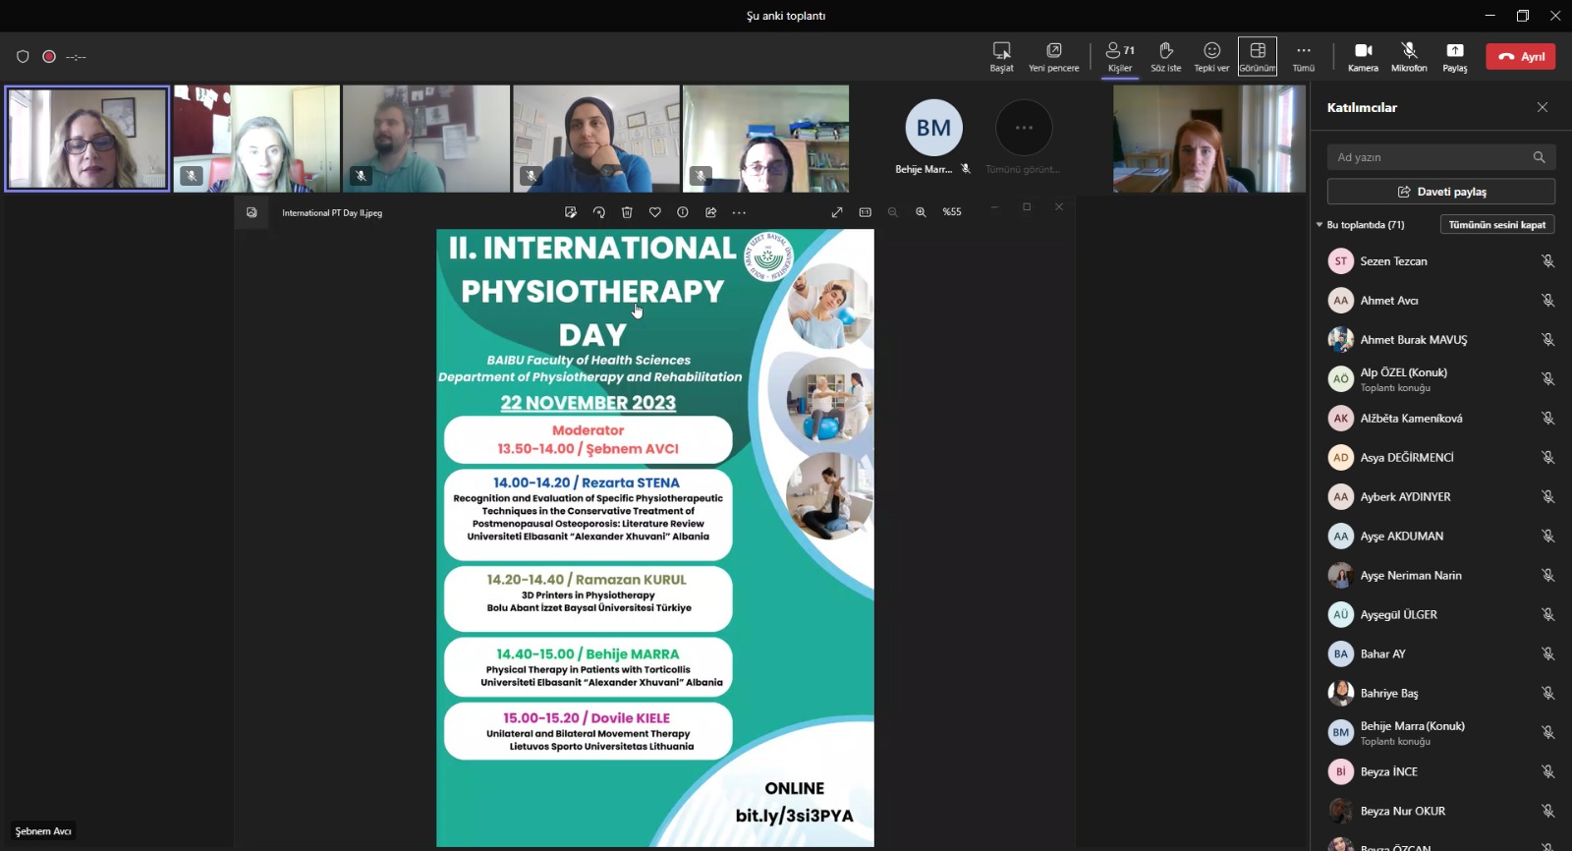The height and width of the screenshot is (851, 1572).
Task: Toggle the Kamera on or off
Action: click(x=1363, y=56)
